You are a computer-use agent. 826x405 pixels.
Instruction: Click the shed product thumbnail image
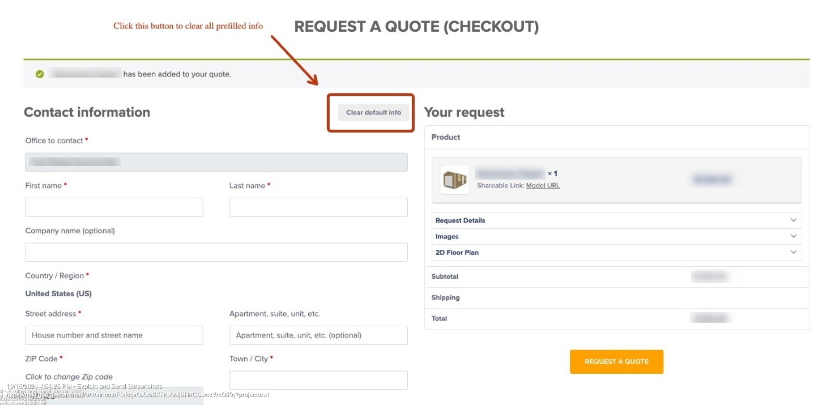tap(455, 180)
